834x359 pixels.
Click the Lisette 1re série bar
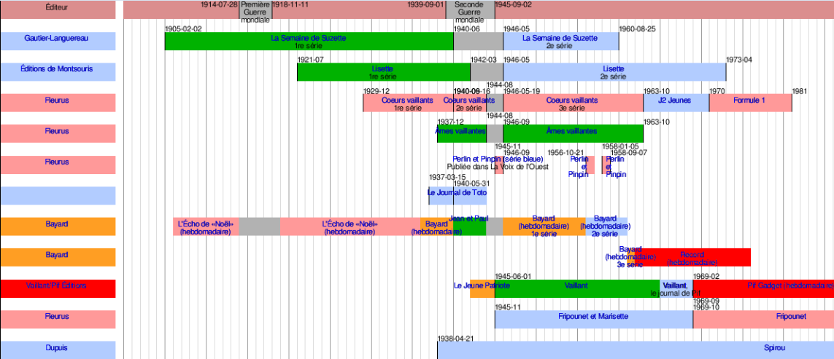(x=384, y=72)
